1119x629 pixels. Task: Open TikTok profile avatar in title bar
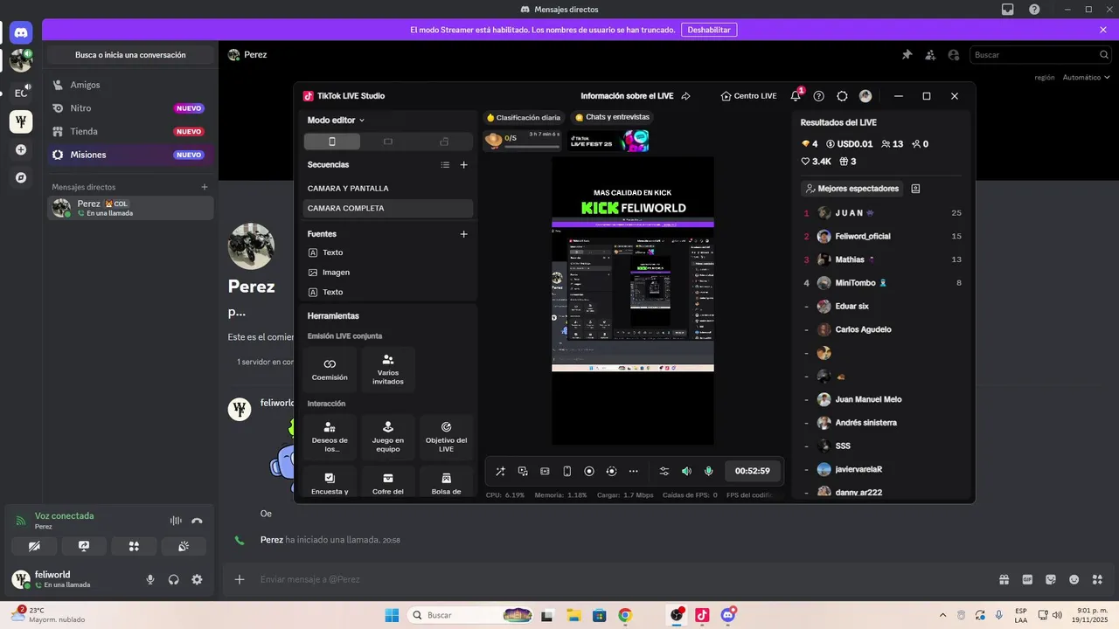pos(865,96)
